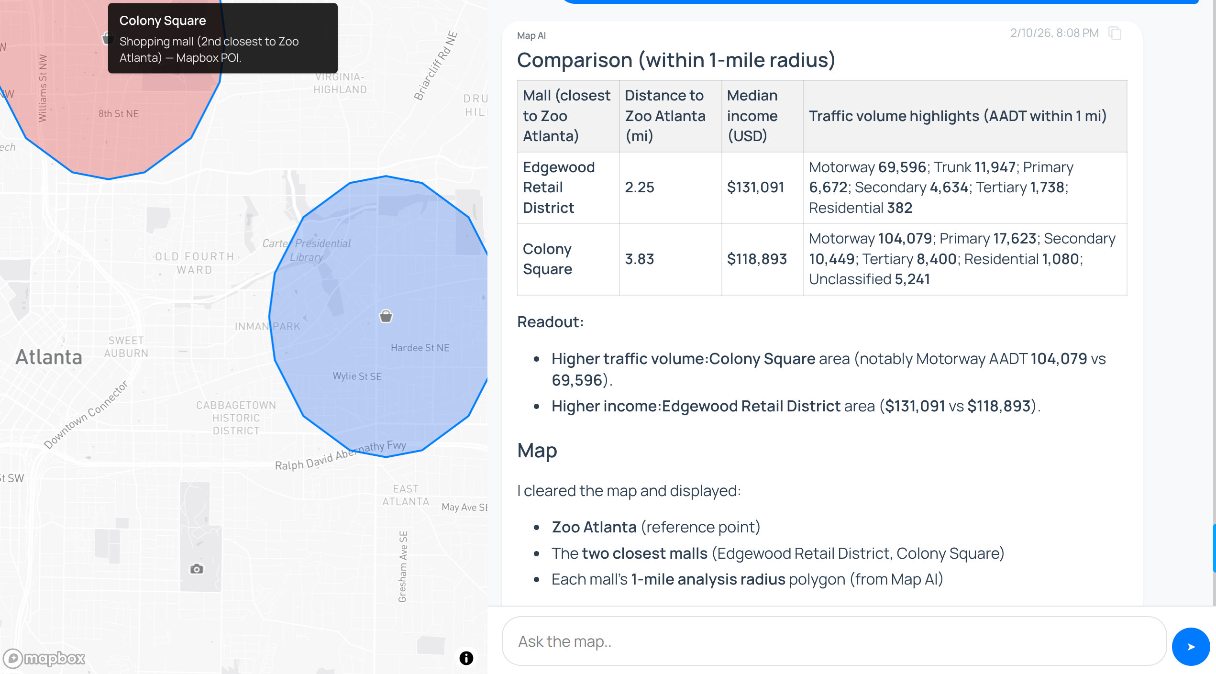Image resolution: width=1216 pixels, height=674 pixels.
Task: Copy the Map AI message with copy icon
Action: [x=1115, y=33]
